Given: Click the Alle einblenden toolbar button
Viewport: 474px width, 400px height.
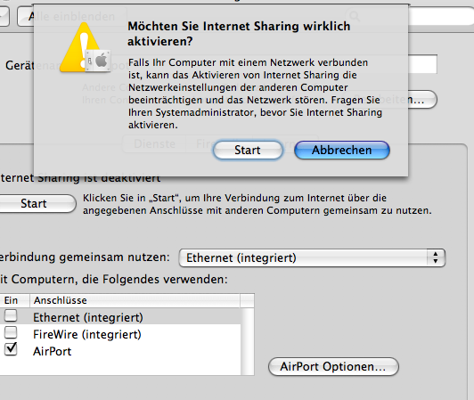Looking at the screenshot, I should point(72,16).
